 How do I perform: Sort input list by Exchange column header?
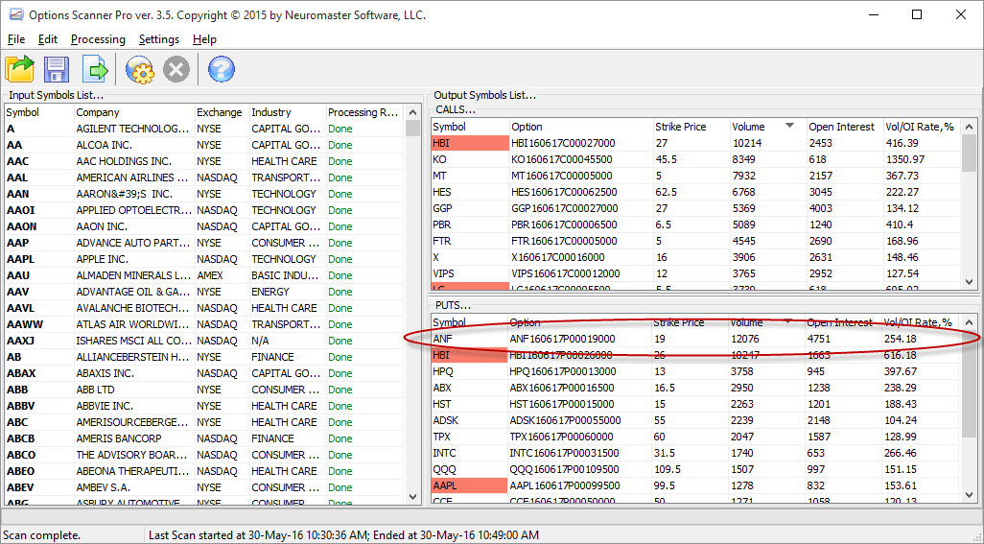click(223, 112)
